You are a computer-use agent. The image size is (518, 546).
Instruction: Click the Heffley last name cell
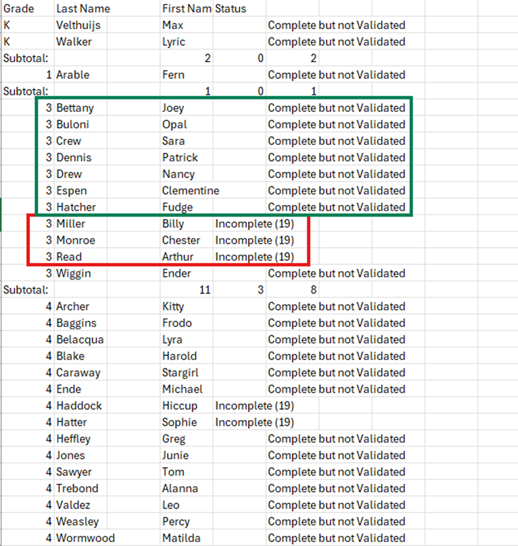tap(81, 439)
